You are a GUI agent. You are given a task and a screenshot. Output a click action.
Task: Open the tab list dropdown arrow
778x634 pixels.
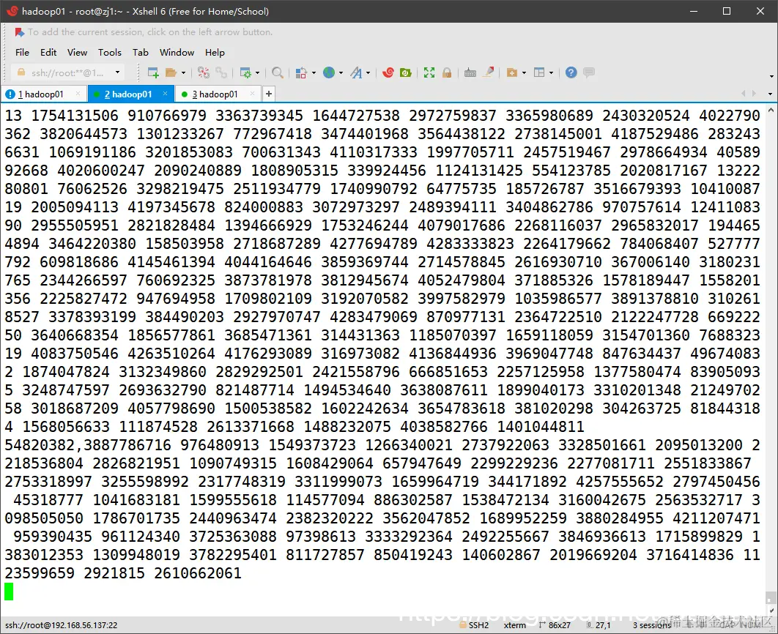click(770, 94)
